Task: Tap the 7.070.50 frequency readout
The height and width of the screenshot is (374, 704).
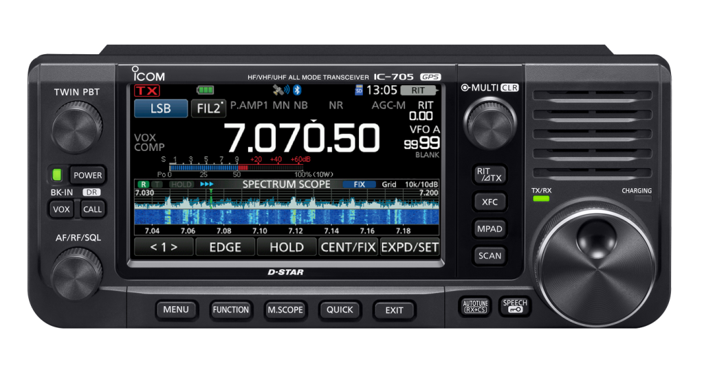Action: pos(302,138)
